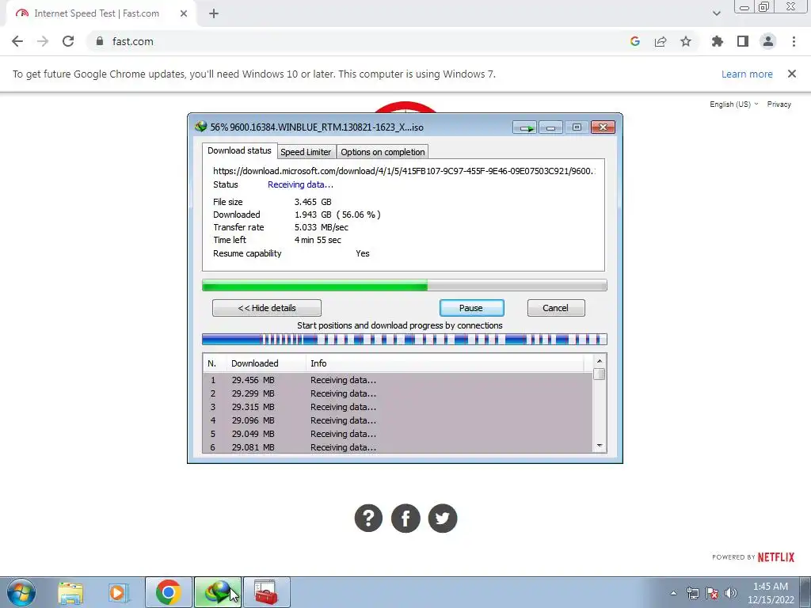
Task: Click the Info column header
Action: [x=445, y=363]
